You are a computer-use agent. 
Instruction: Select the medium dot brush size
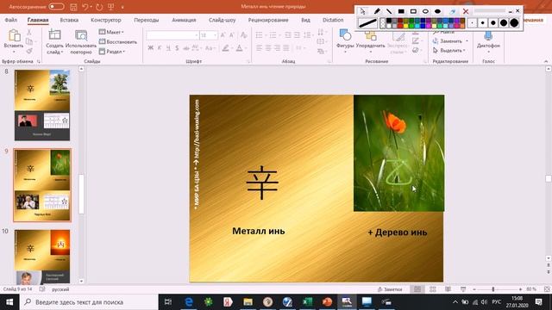pos(493,23)
